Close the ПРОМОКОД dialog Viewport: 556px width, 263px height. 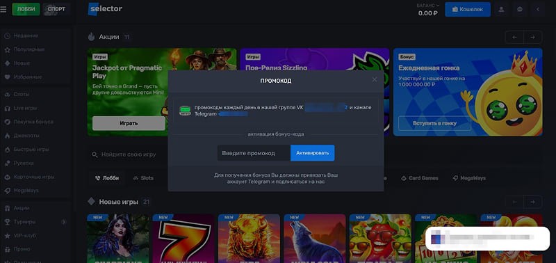click(375, 79)
